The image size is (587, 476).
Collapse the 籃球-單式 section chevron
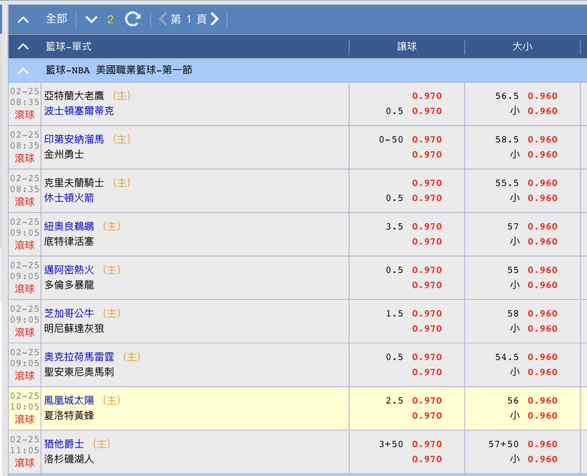coord(23,47)
